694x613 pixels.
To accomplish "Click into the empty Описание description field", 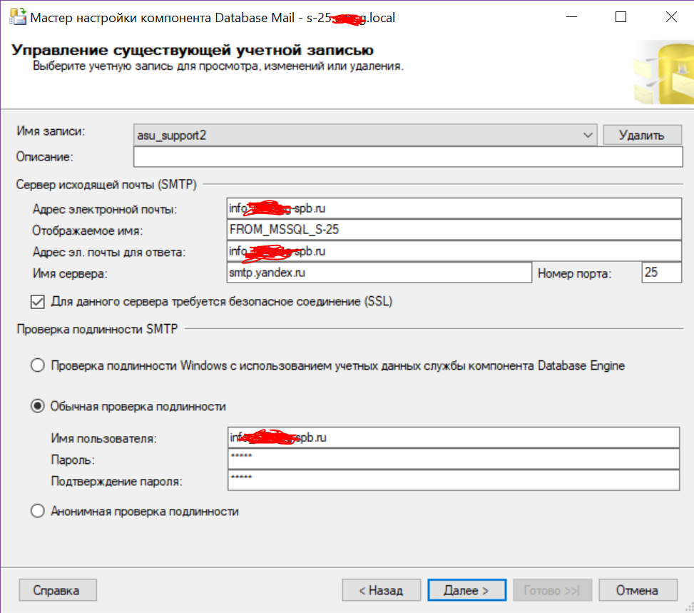I will pos(408,156).
